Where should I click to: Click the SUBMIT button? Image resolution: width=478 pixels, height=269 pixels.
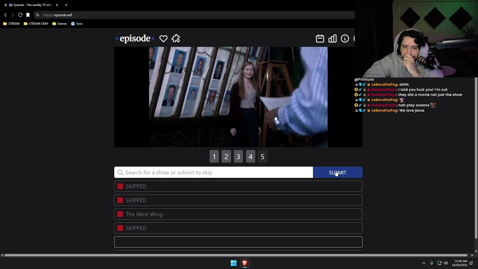[x=338, y=172]
